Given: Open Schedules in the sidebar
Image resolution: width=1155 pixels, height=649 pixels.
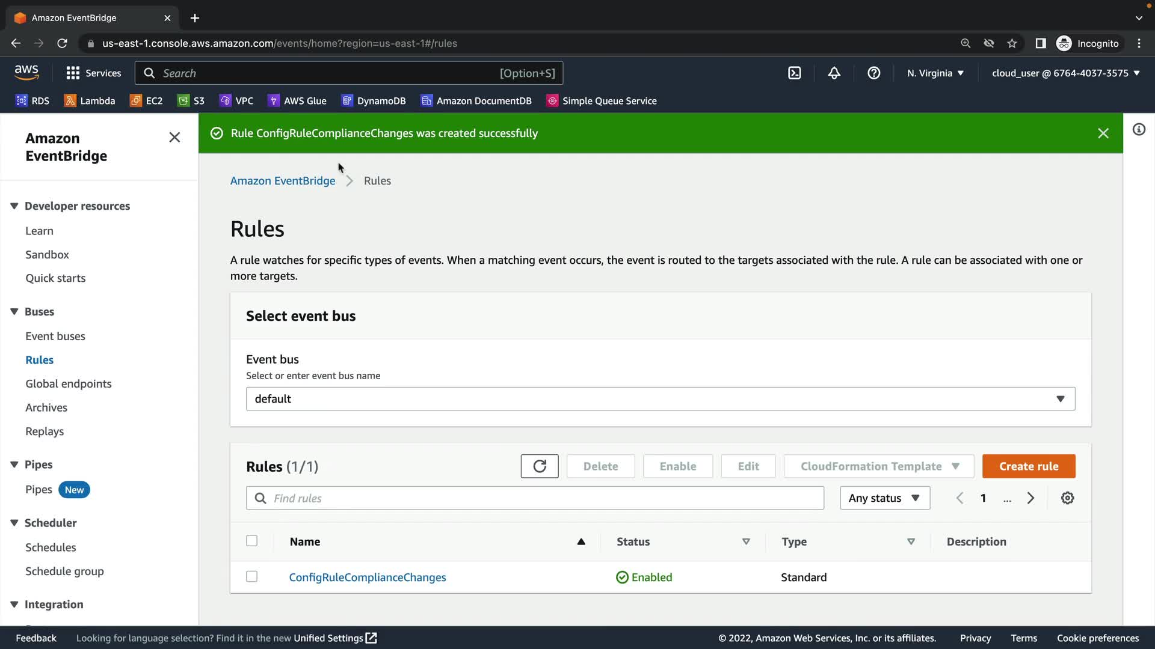Looking at the screenshot, I should click(51, 547).
